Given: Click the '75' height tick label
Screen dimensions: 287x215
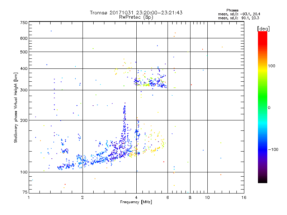Looking at the screenshot, I should [x=25, y=192].
